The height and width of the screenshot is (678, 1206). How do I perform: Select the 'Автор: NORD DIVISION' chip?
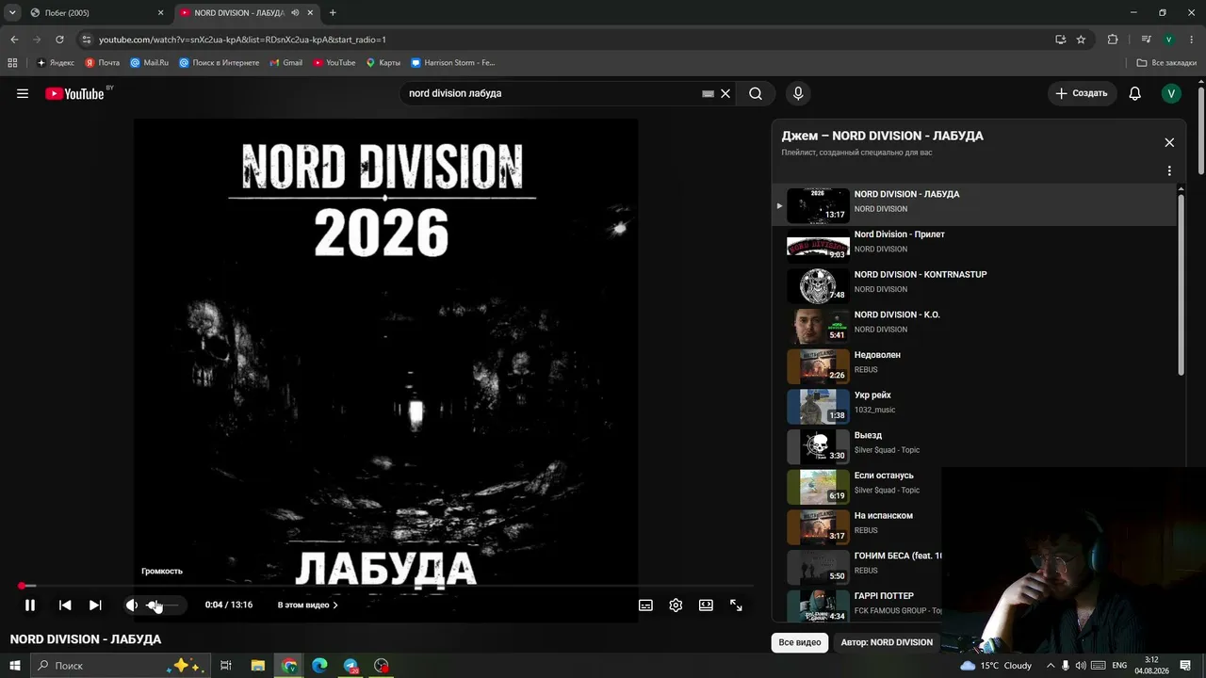click(x=887, y=642)
